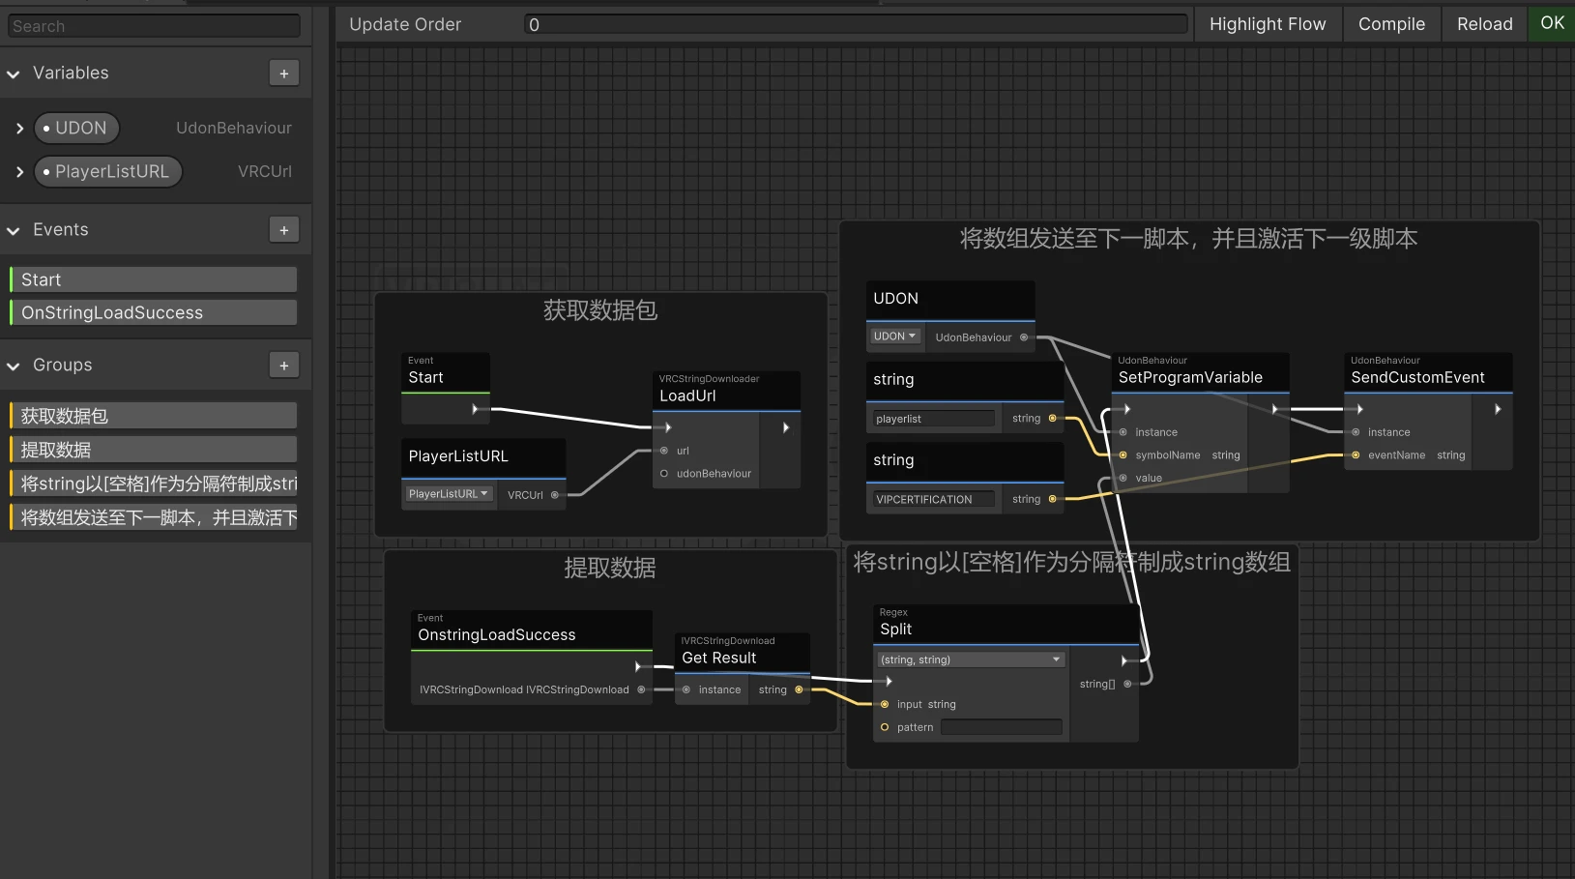Select the 将数组发送至下一脚本 group title on canvas
The image size is (1575, 879).
pos(1188,239)
